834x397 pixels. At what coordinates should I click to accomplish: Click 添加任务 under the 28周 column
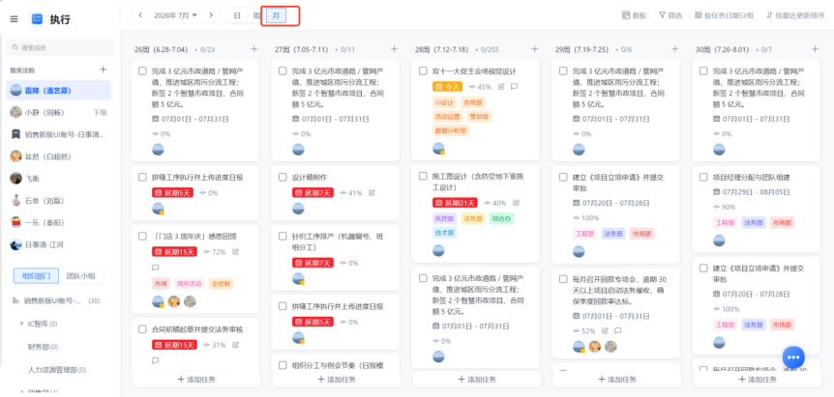(477, 380)
